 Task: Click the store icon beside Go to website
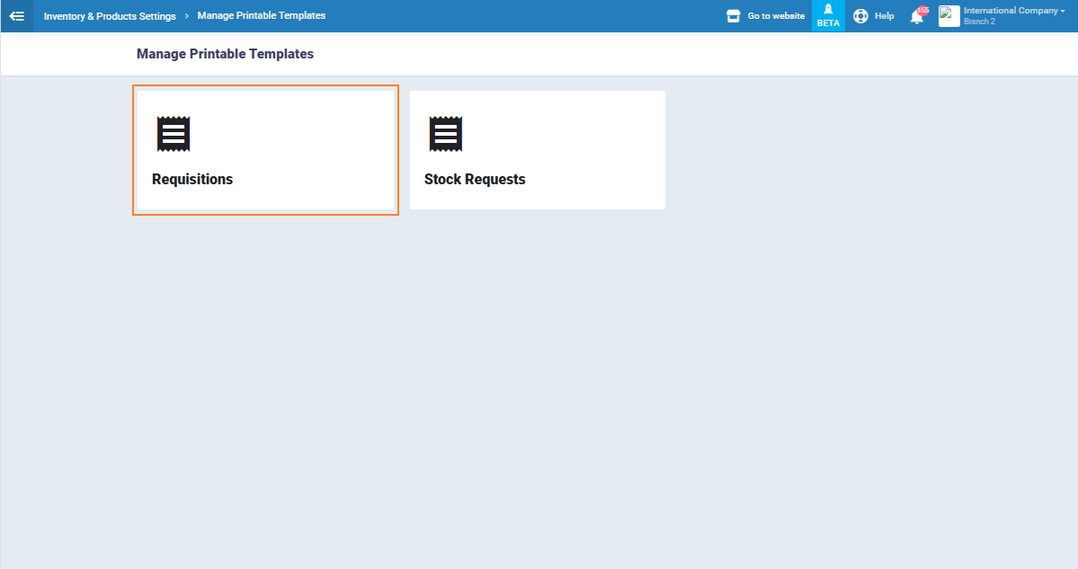click(x=733, y=16)
